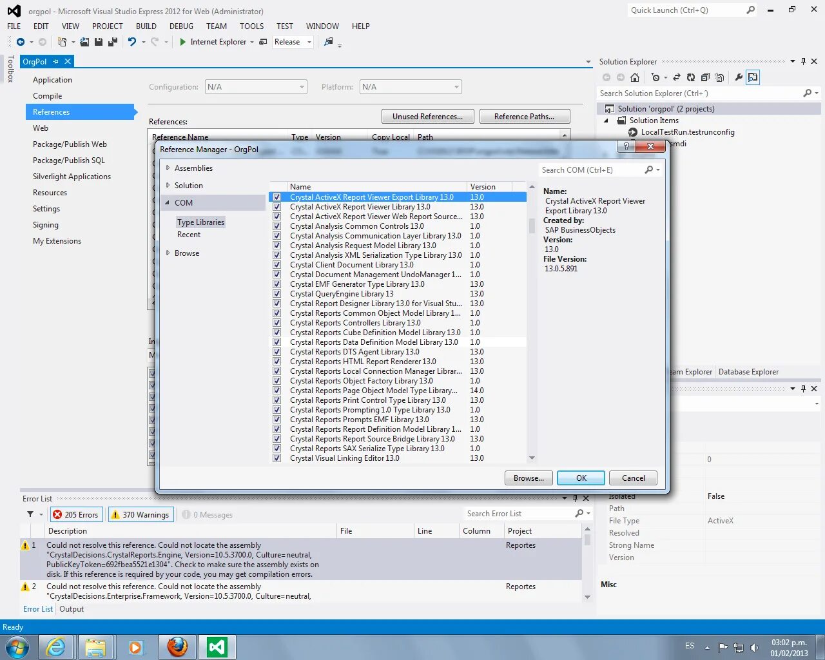Open the Database Explorer tab
This screenshot has height=660, width=825.
[x=748, y=372]
